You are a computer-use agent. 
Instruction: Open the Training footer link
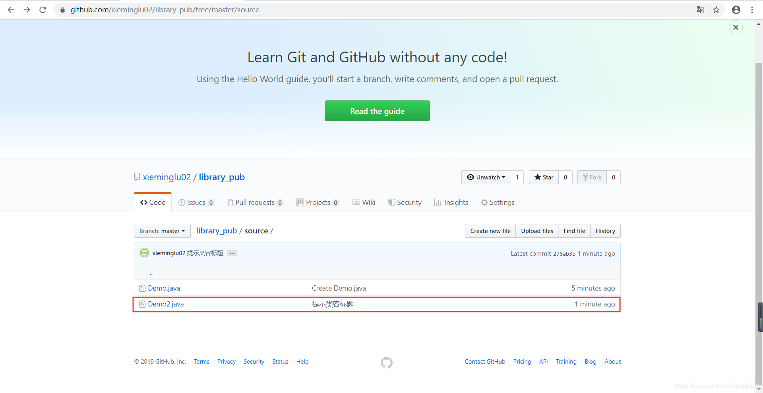tap(566, 362)
